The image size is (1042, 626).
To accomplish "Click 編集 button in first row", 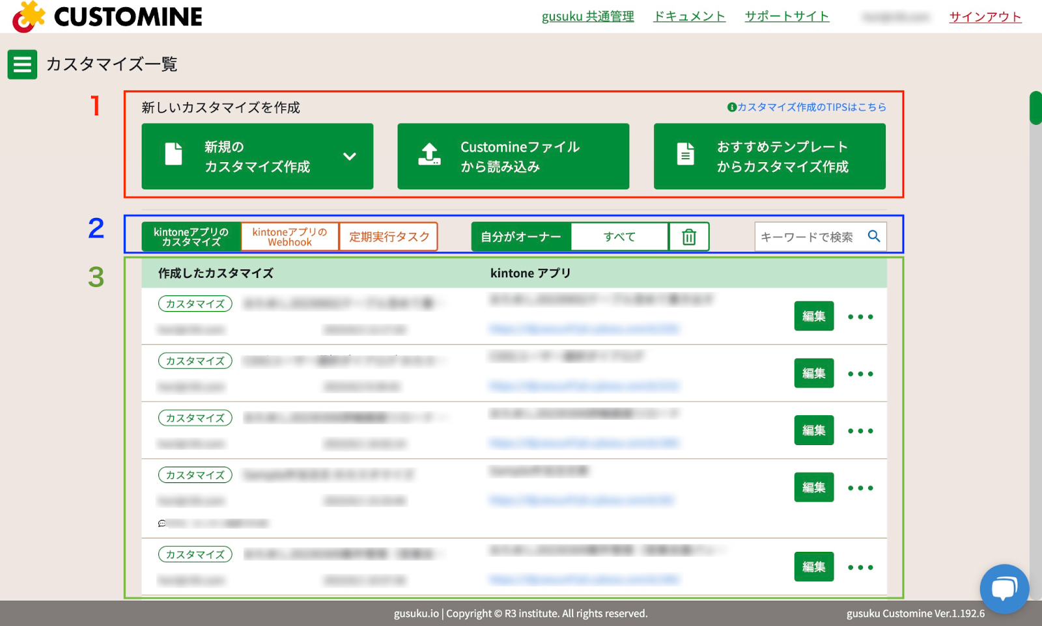I will click(x=814, y=316).
